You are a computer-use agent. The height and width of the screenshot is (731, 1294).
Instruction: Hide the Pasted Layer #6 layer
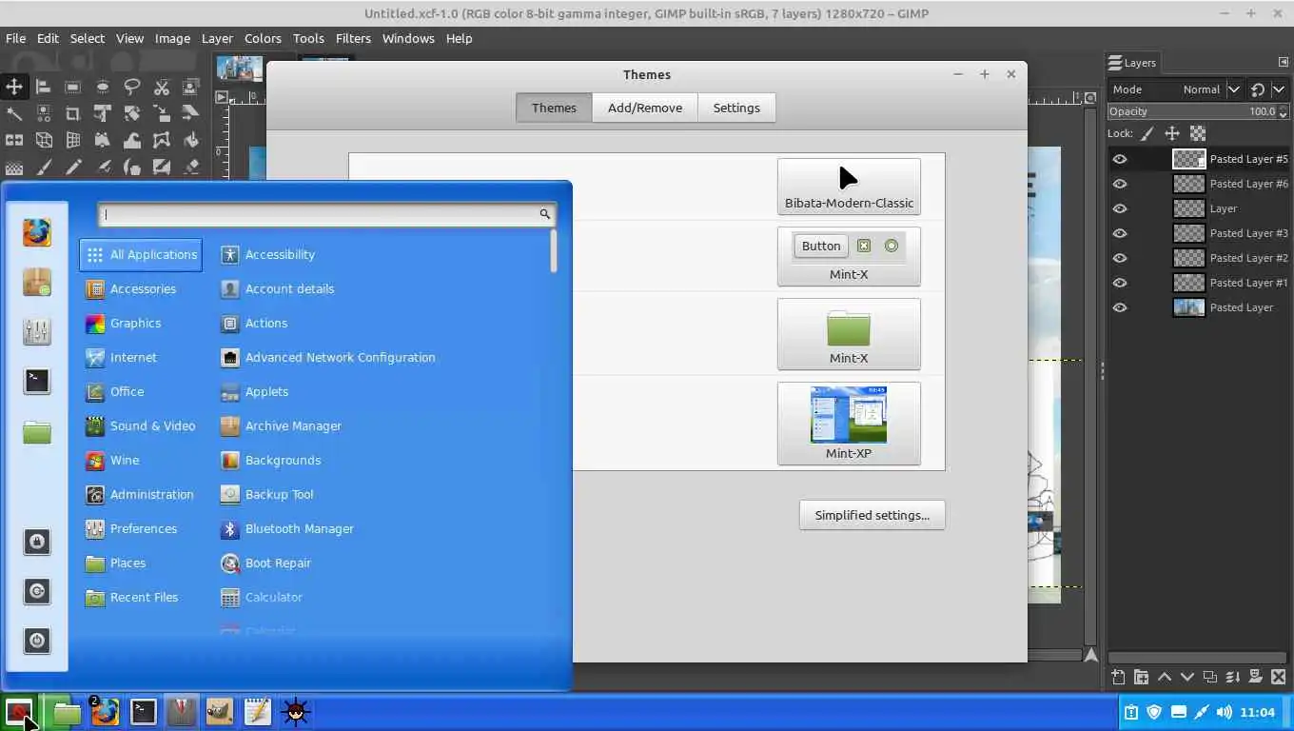[1120, 184]
